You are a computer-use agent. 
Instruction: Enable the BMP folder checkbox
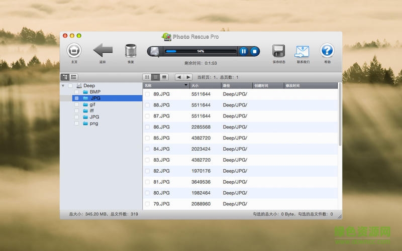(x=76, y=92)
